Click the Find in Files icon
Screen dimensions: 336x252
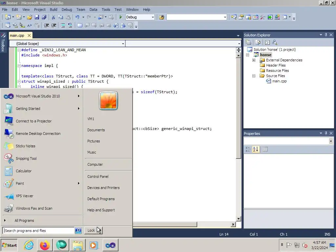[x=161, y=17]
